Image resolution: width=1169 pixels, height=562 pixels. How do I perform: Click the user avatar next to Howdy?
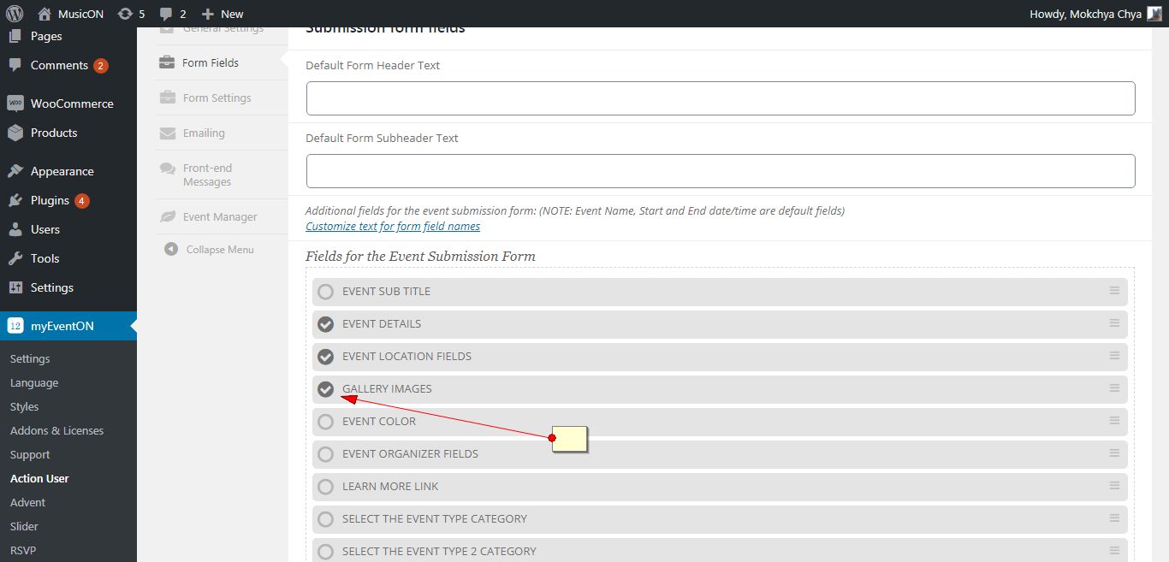tap(1154, 14)
